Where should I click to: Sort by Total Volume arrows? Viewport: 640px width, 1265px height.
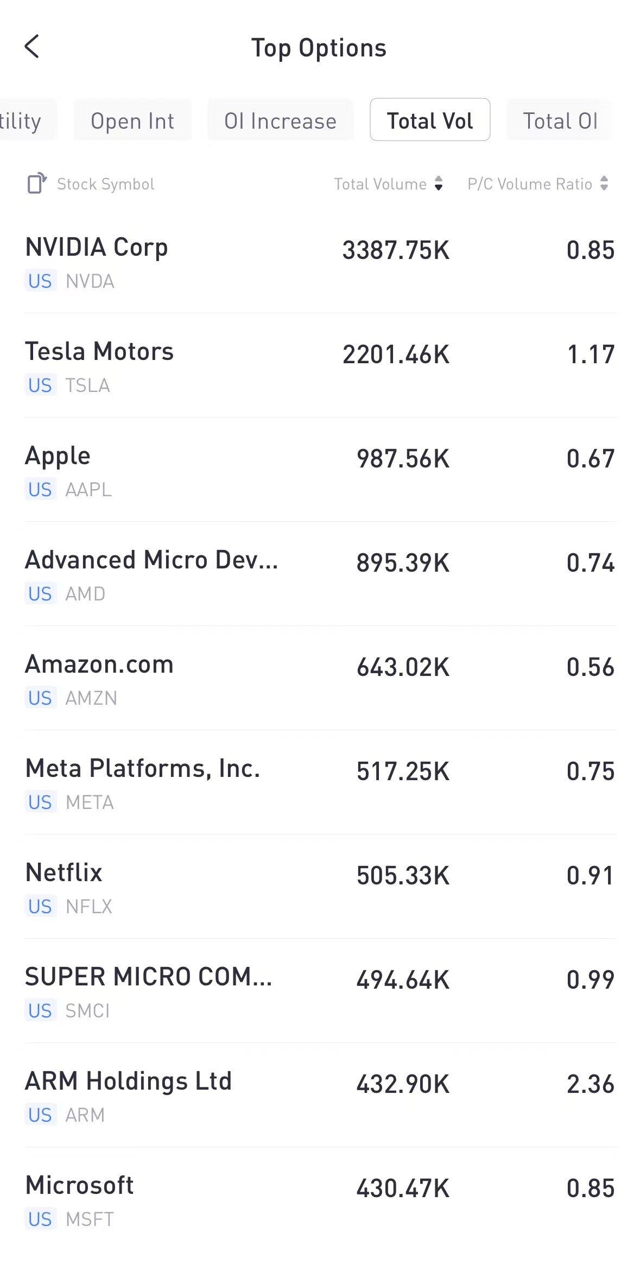[x=439, y=184]
